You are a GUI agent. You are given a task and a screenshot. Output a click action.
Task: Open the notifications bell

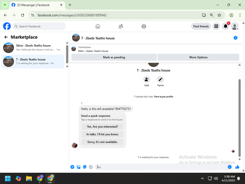coord(225,26)
